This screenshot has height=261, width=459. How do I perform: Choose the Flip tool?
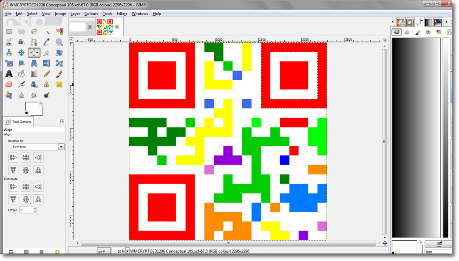[x=47, y=63]
